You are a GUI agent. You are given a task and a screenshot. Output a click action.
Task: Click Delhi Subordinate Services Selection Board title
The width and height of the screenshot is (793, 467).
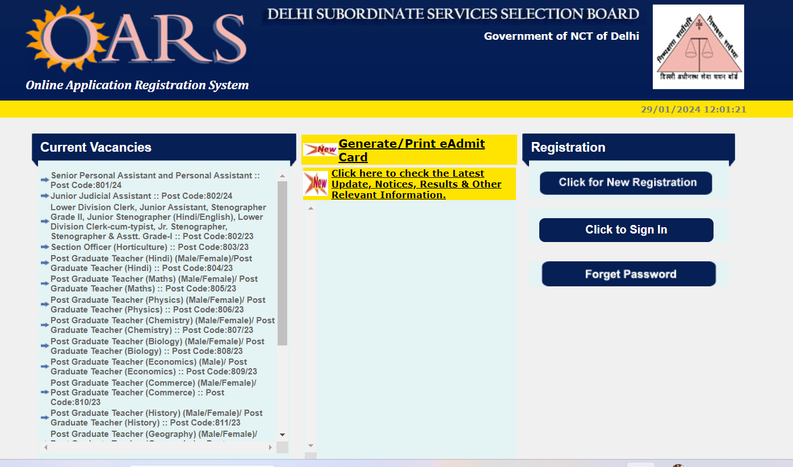pyautogui.click(x=453, y=14)
